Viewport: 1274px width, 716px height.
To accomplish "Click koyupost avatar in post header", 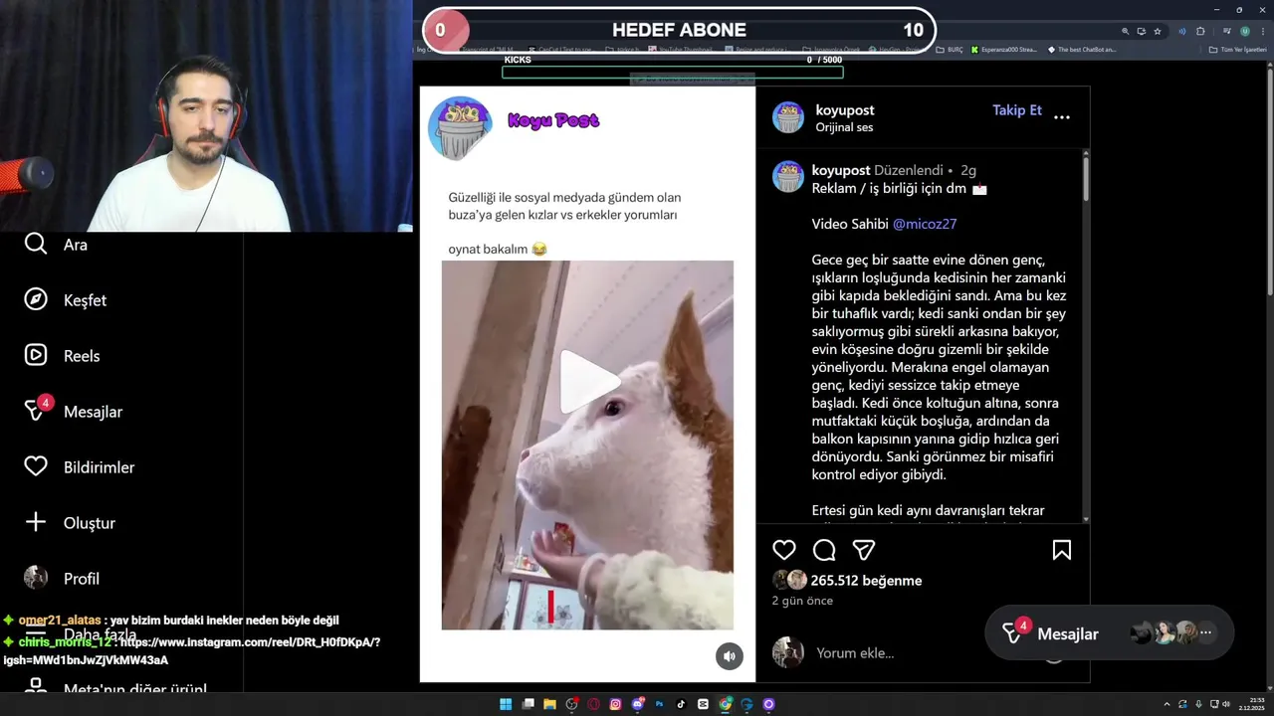I will coord(788,117).
